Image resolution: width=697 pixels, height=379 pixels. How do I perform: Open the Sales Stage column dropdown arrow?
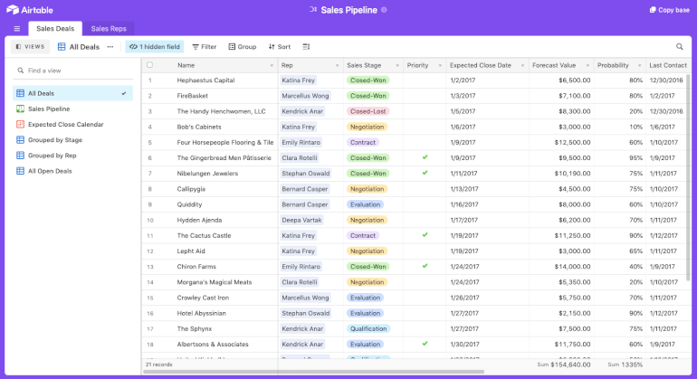tap(397, 66)
